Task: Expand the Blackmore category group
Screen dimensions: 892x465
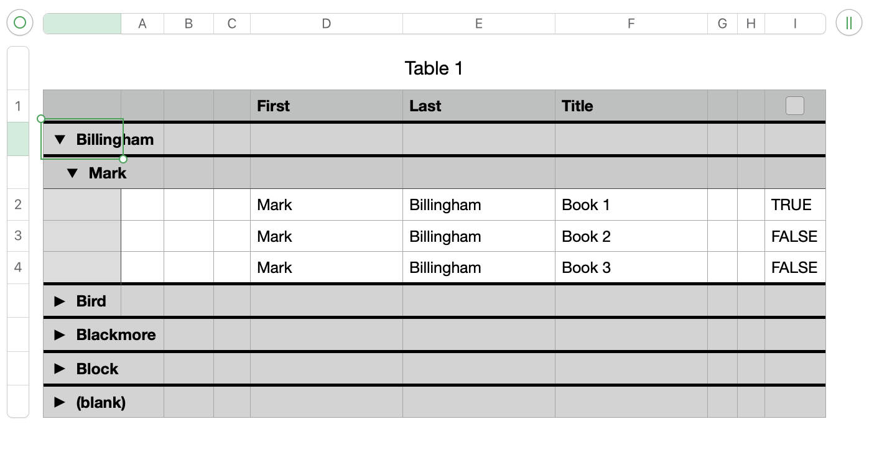Action: tap(60, 335)
